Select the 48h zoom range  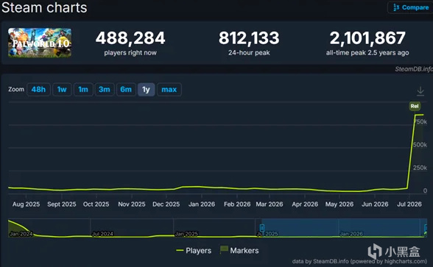[x=38, y=90]
